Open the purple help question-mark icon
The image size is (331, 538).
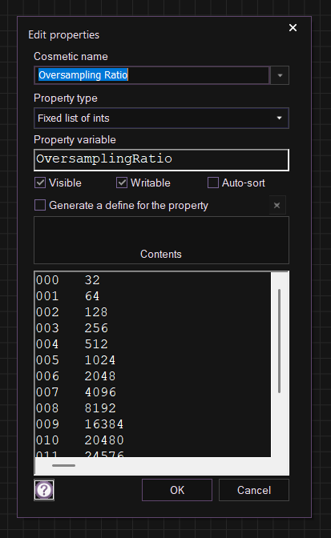click(x=44, y=490)
